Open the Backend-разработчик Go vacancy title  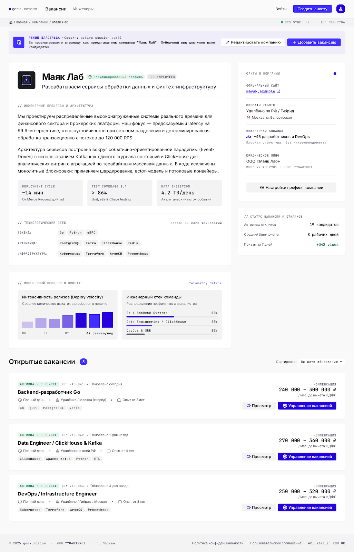(x=49, y=392)
